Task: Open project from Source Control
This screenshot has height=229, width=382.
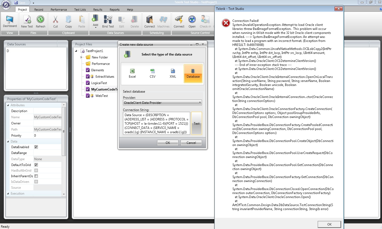Action: [192, 21]
